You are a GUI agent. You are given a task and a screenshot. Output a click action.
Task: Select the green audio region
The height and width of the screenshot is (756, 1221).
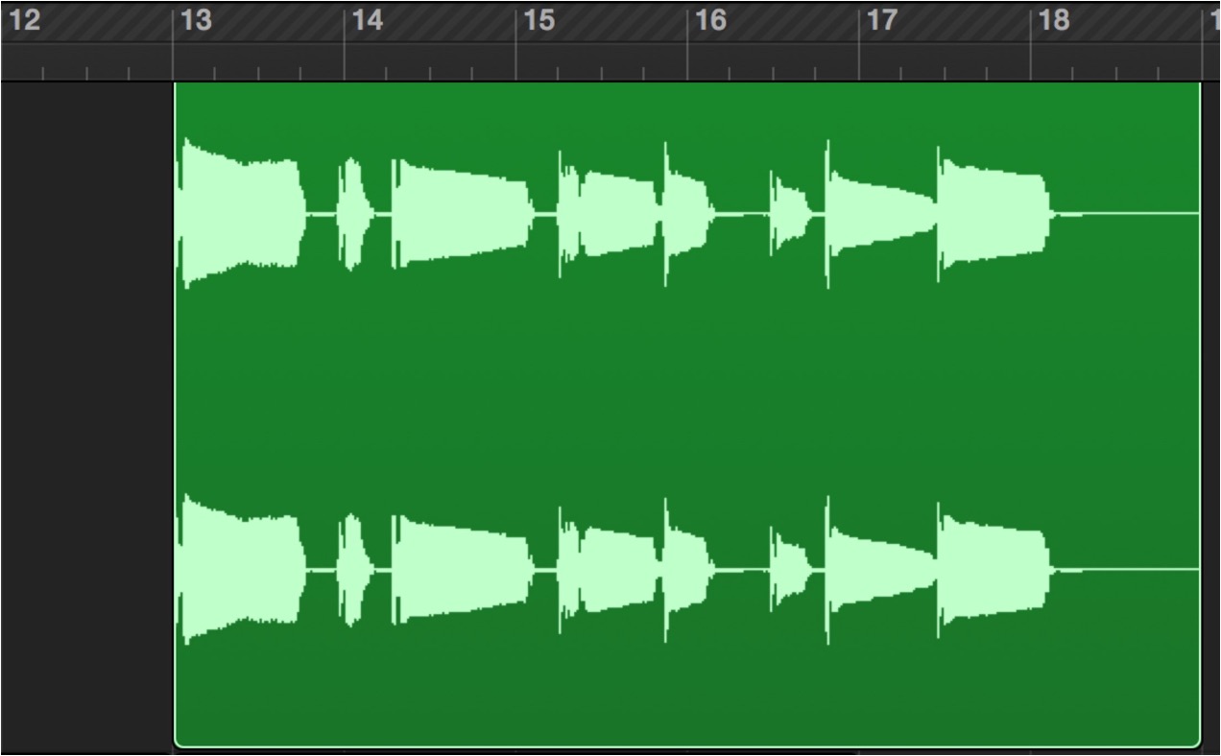coord(687,414)
